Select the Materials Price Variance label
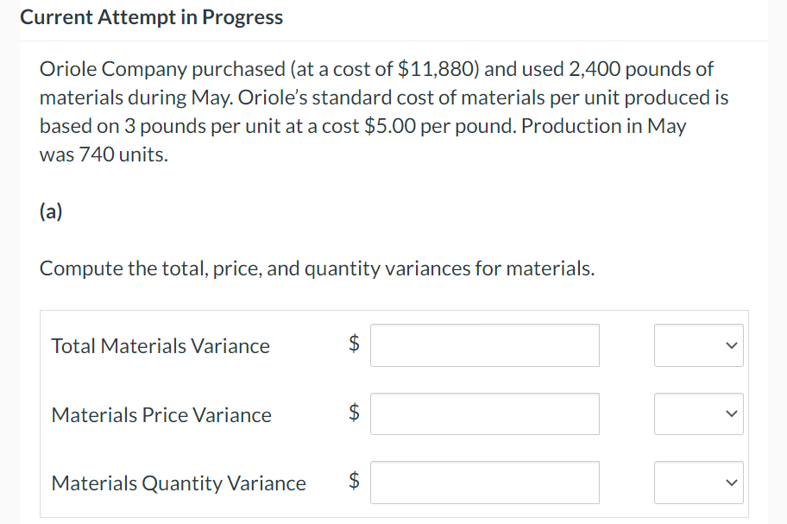Viewport: 787px width, 524px height. tap(161, 414)
